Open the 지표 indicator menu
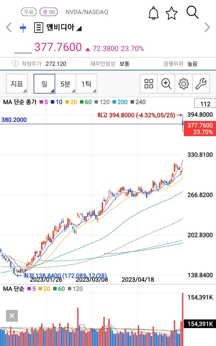 click(x=17, y=84)
